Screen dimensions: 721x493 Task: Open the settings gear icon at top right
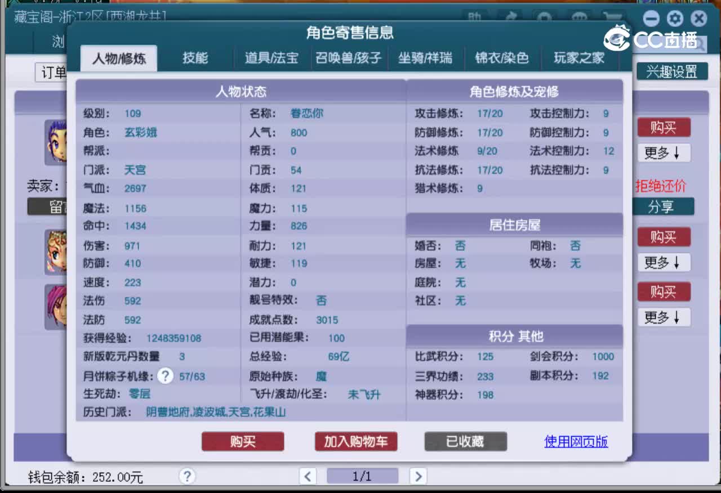tap(675, 19)
